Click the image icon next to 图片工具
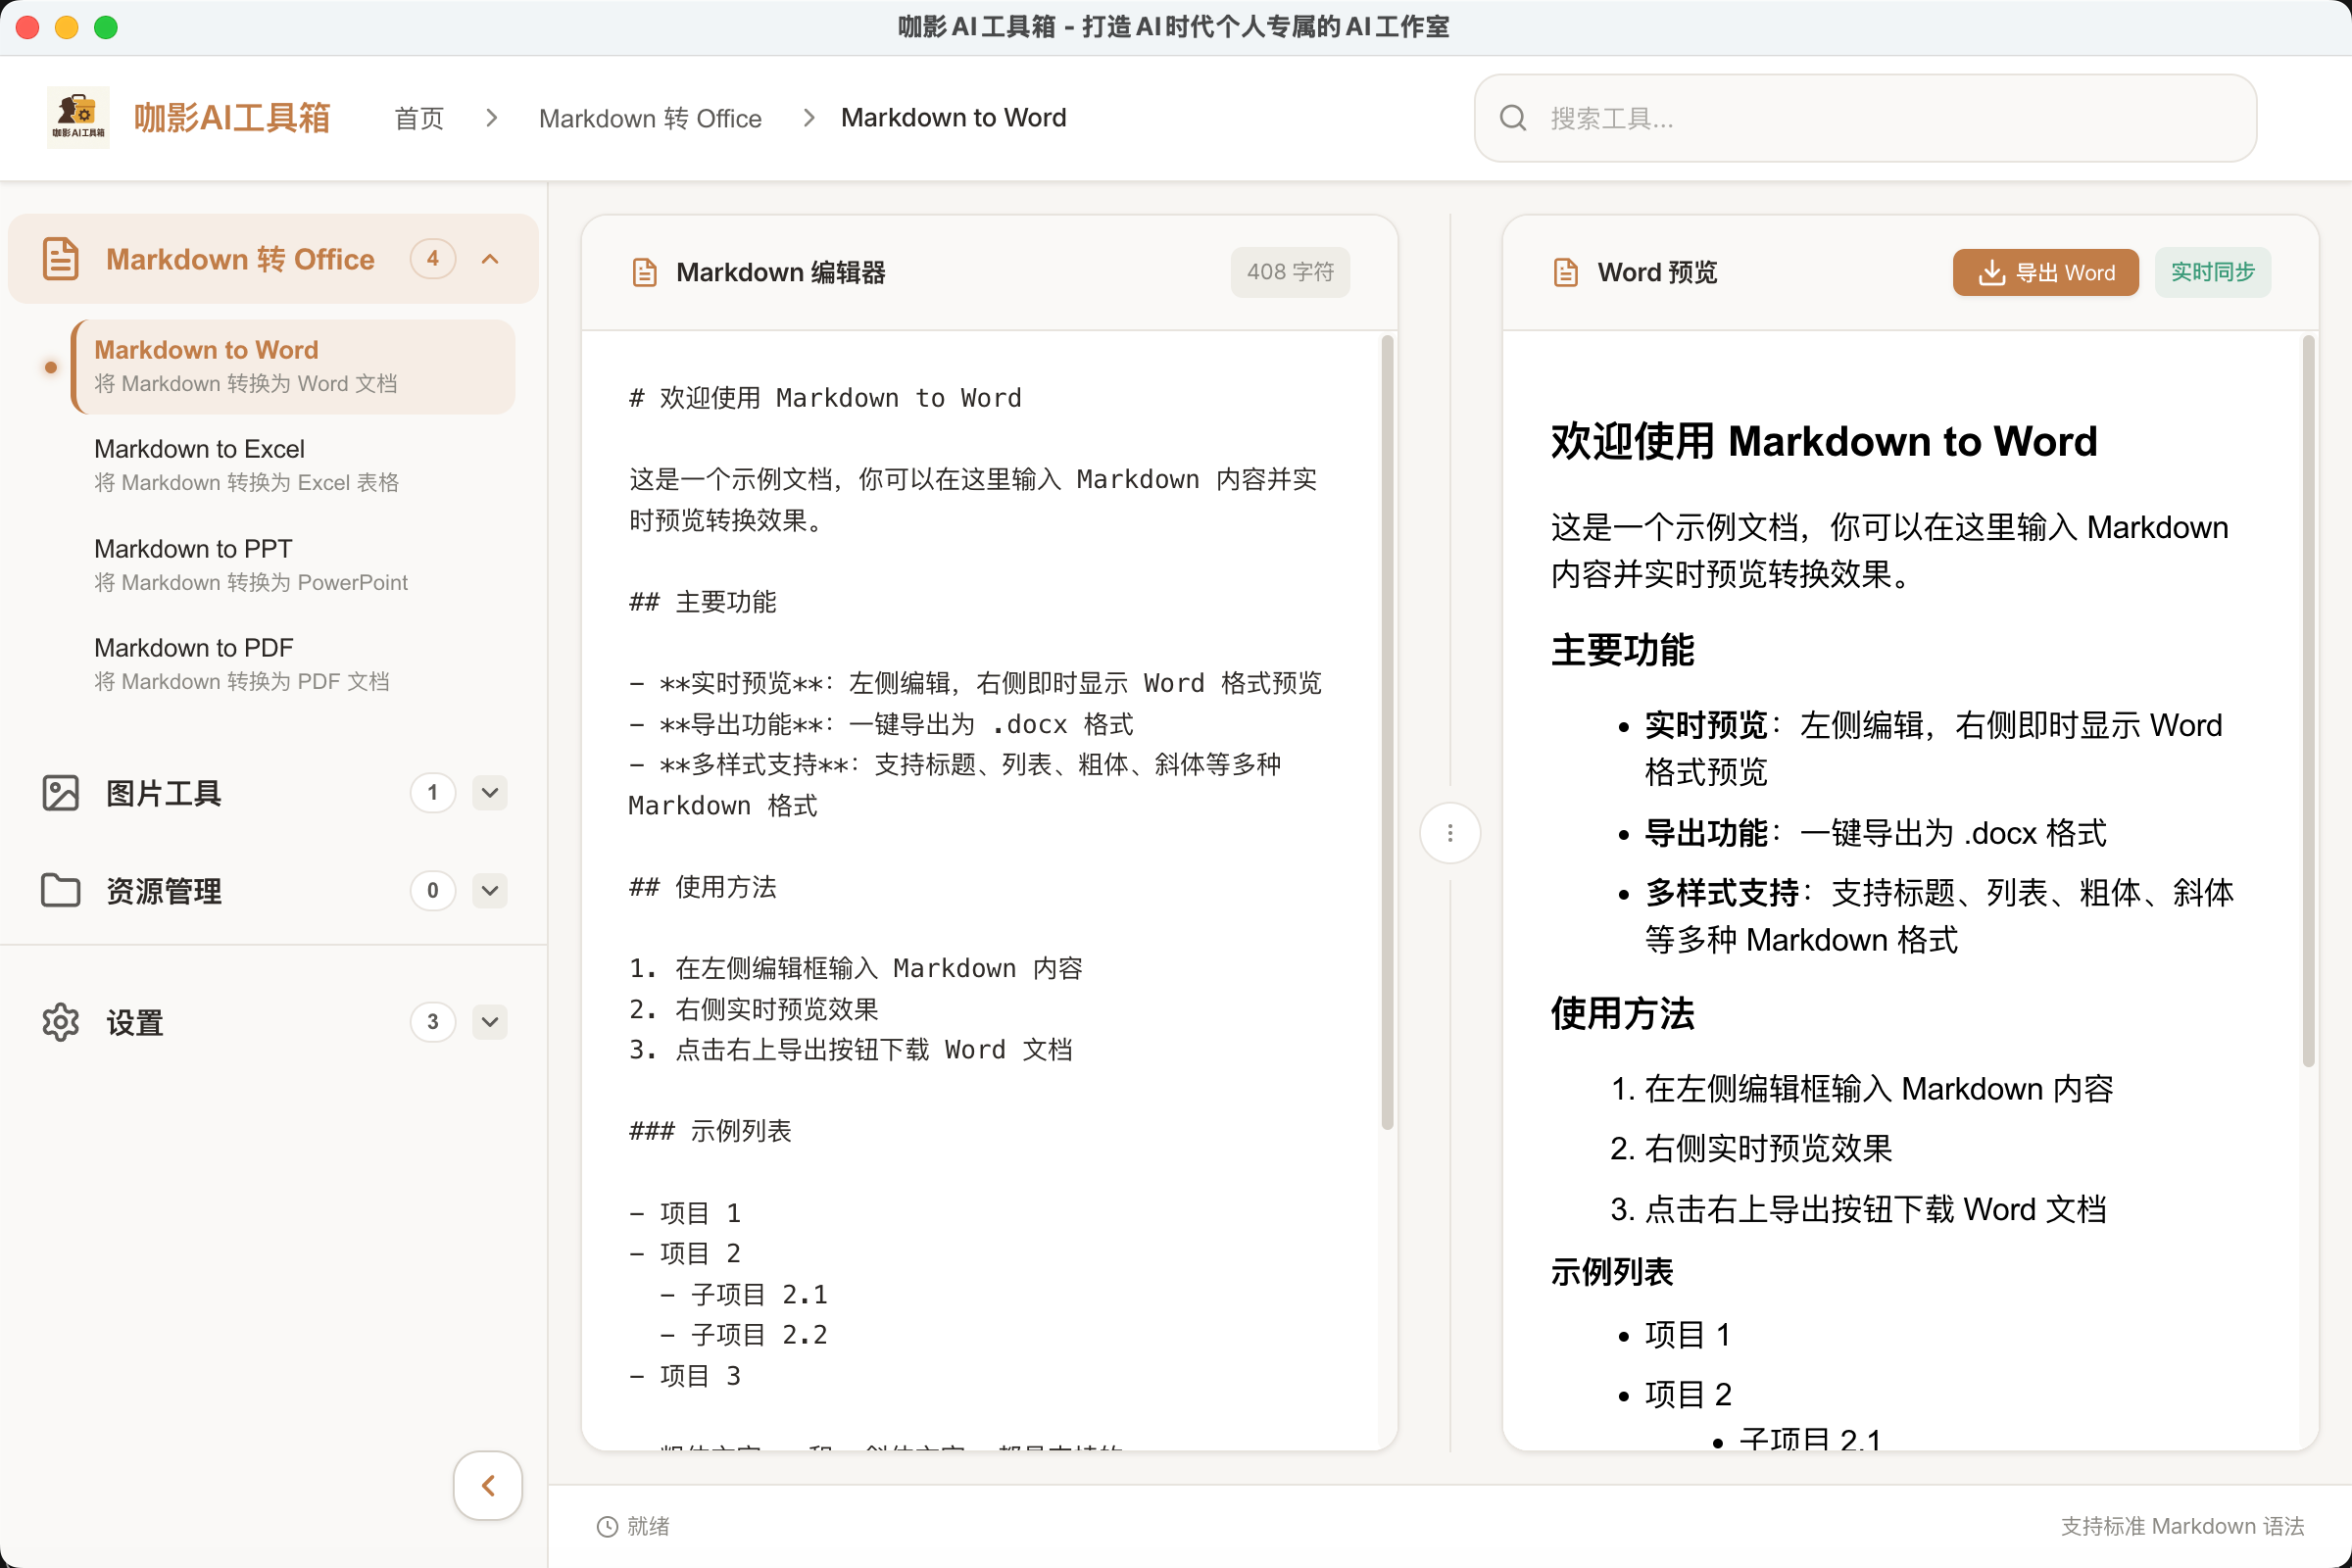Viewport: 2352px width, 1568px height. pos(61,793)
